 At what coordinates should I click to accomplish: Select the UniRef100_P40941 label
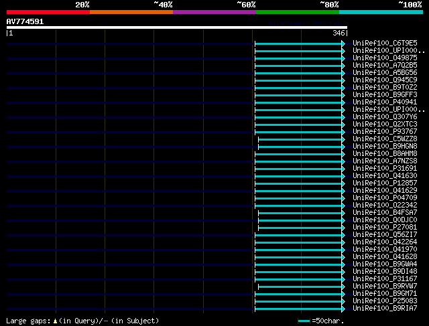click(x=385, y=102)
